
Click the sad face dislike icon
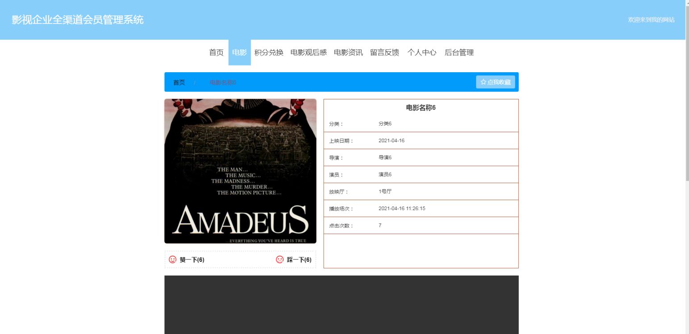[x=280, y=260]
